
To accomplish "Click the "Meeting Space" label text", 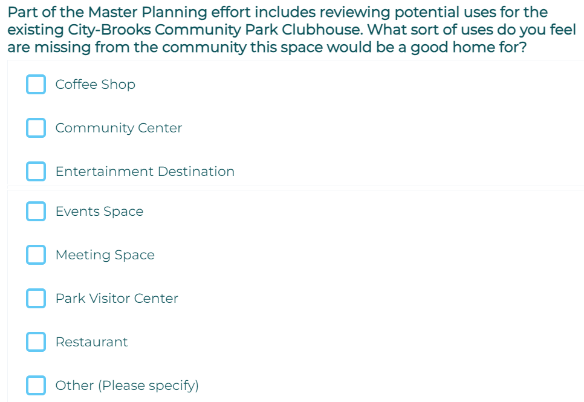I will pos(105,255).
